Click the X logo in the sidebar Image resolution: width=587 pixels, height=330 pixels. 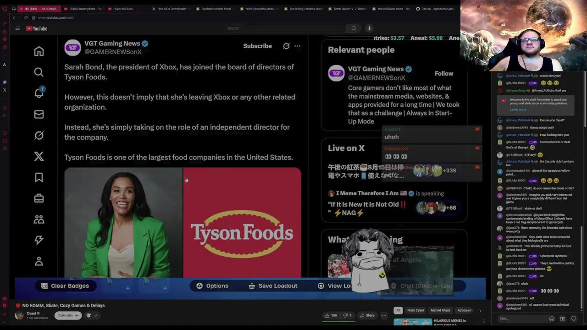[x=39, y=156]
